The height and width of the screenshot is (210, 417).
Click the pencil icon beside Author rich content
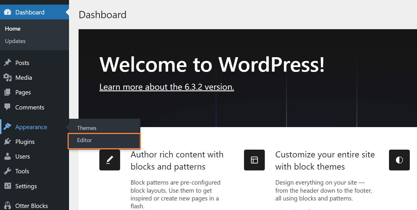110,160
